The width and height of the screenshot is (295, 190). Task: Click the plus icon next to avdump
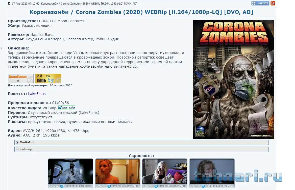point(17,149)
